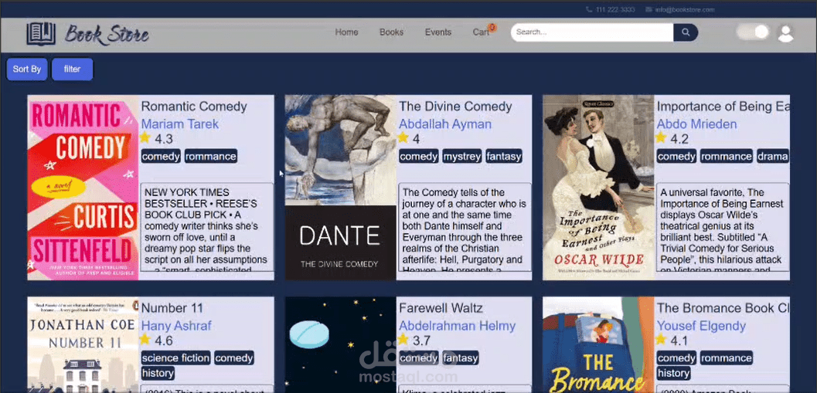This screenshot has height=393, width=817.
Task: Open the Dante Divine Comedy cover
Action: pos(341,188)
